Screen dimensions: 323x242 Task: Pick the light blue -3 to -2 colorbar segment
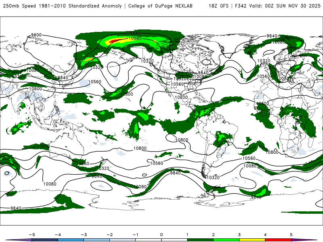96,240
